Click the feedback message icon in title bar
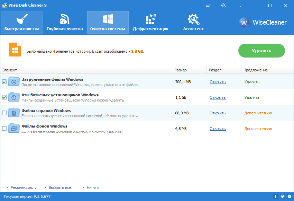The width and height of the screenshot is (294, 201). click(208, 6)
